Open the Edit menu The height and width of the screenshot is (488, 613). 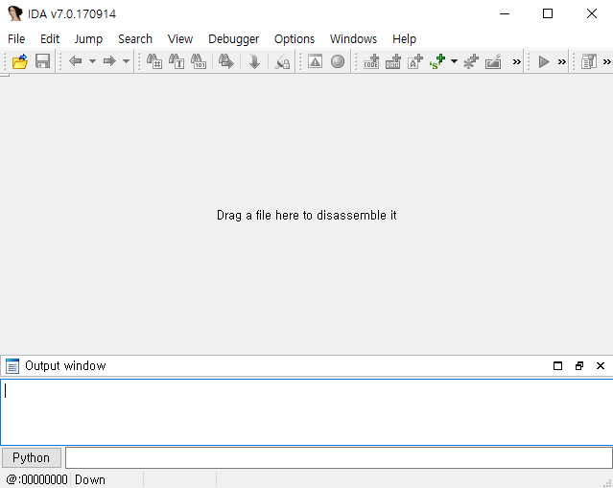[x=50, y=39]
